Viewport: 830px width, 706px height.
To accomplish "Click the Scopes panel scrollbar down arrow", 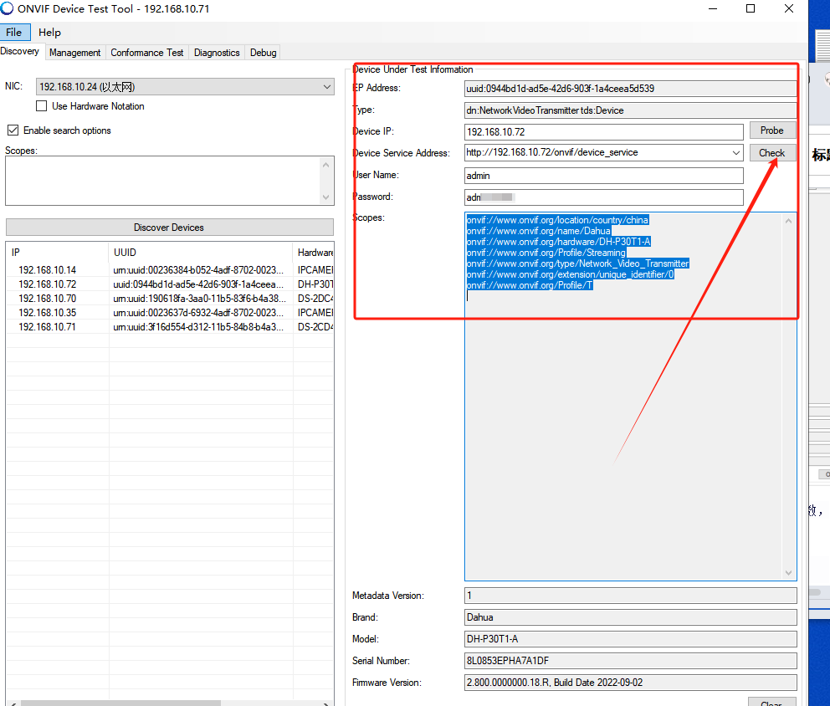I will tap(787, 572).
